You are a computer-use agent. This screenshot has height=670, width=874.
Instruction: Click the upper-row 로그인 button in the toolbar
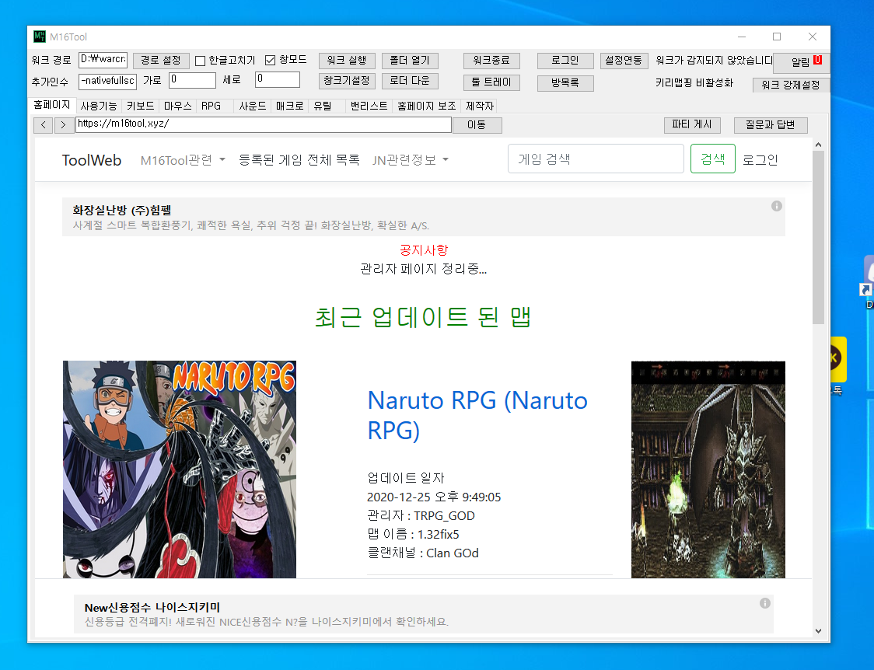click(x=565, y=60)
